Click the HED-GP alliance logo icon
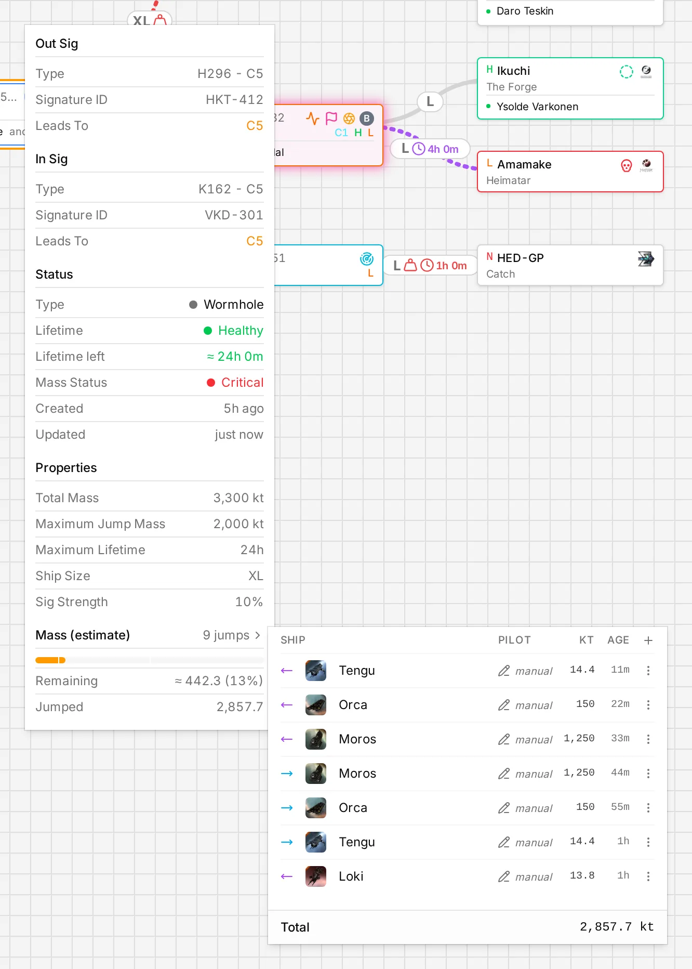The image size is (692, 969). (646, 258)
